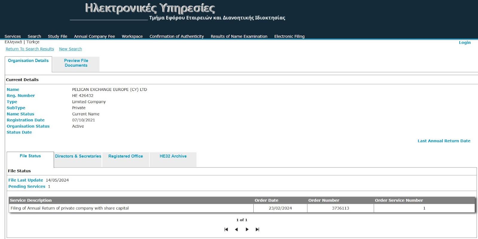This screenshot has height=239, width=478.
Task: Return To Search Results link
Action: (30, 49)
